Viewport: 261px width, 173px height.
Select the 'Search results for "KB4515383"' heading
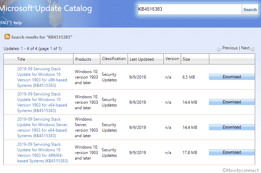42,37
